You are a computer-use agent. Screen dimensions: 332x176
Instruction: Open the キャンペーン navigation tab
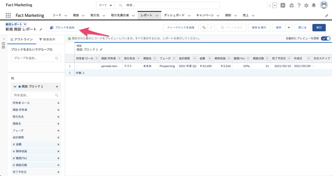(205, 15)
